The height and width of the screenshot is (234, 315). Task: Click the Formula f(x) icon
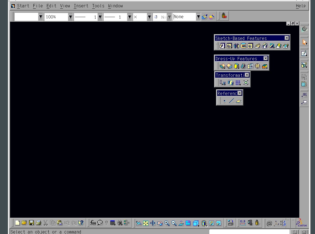tap(93, 223)
